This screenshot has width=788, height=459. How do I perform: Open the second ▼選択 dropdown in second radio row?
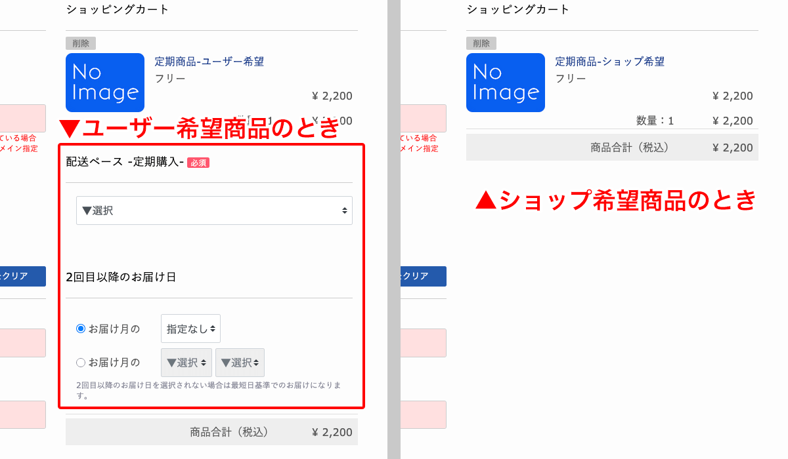[x=240, y=363]
